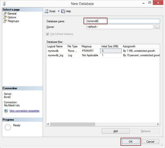Click the Filegroup column header
The width and height of the screenshot is (165, 148).
pyautogui.click(x=90, y=46)
